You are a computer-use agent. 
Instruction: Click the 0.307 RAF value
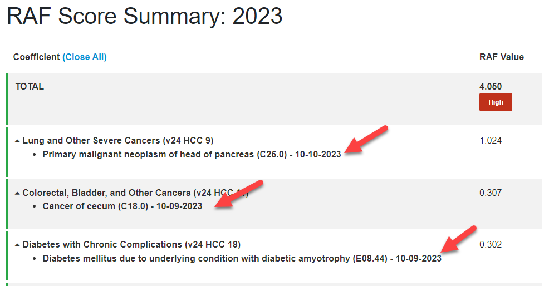pyautogui.click(x=491, y=193)
